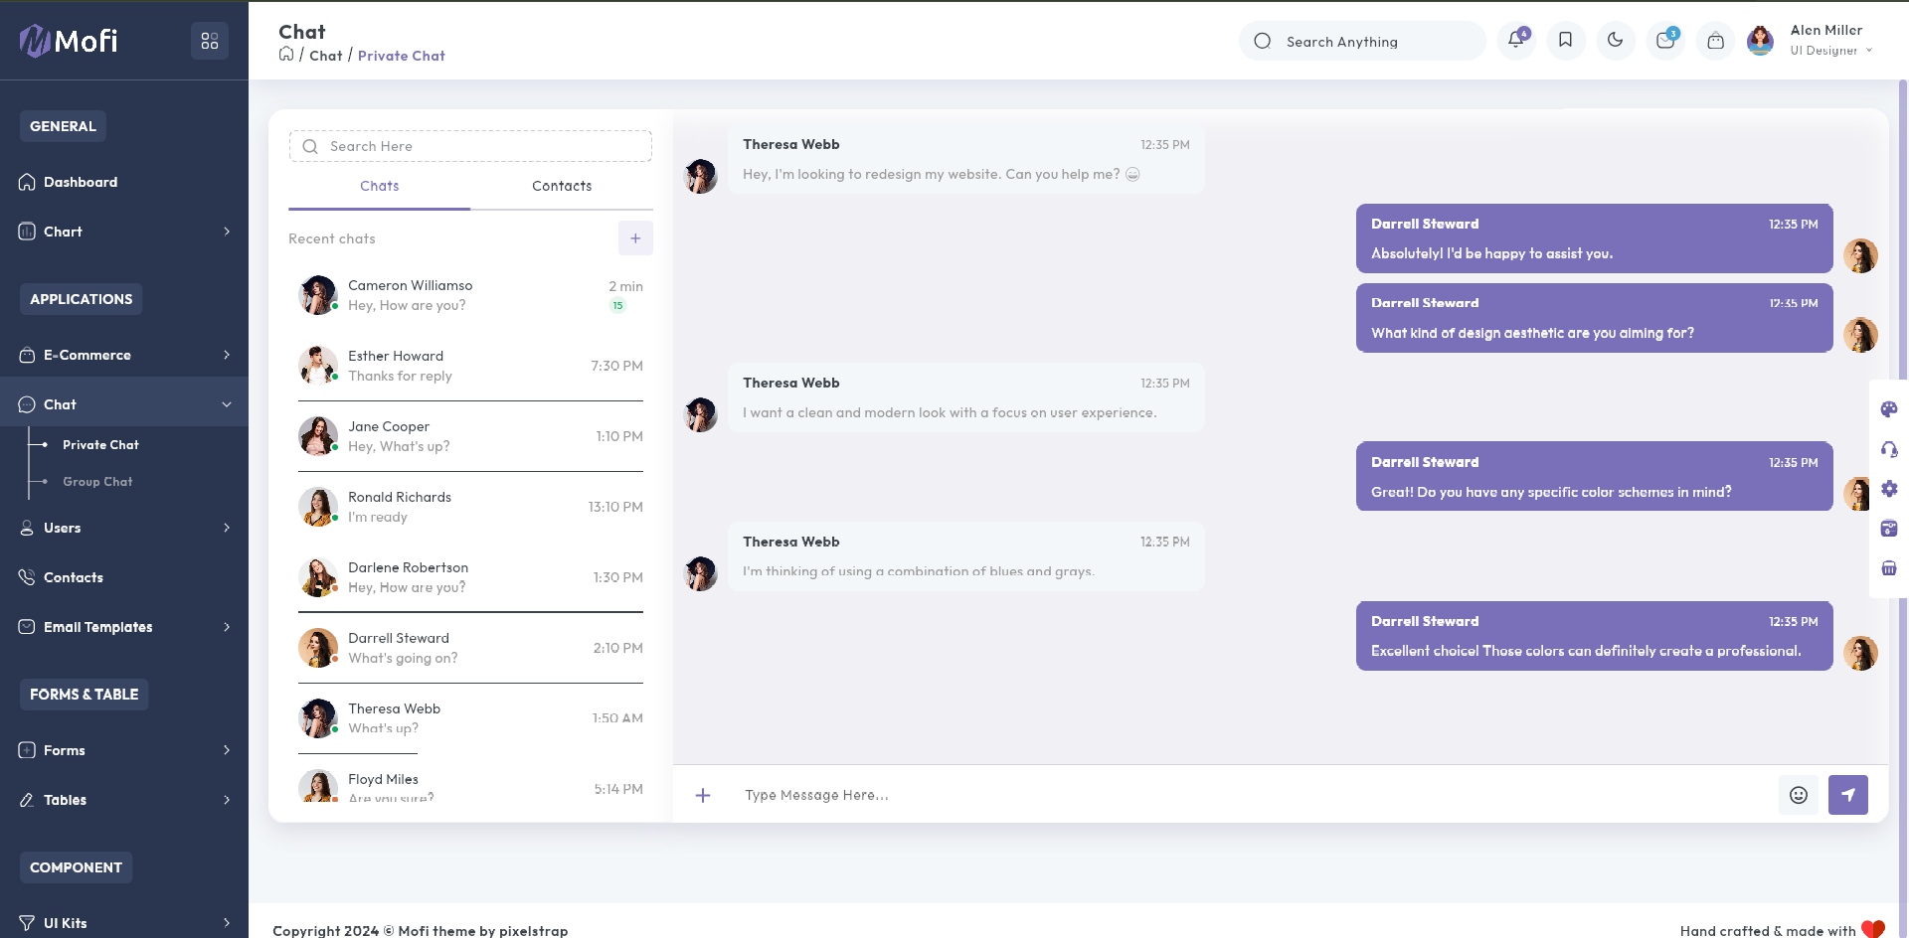
Task: Click the headset support icon
Action: click(1889, 449)
